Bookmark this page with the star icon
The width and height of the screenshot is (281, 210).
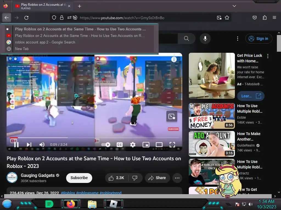pyautogui.click(x=227, y=17)
